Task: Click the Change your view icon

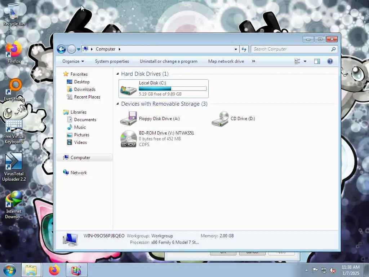Action: (x=297, y=61)
